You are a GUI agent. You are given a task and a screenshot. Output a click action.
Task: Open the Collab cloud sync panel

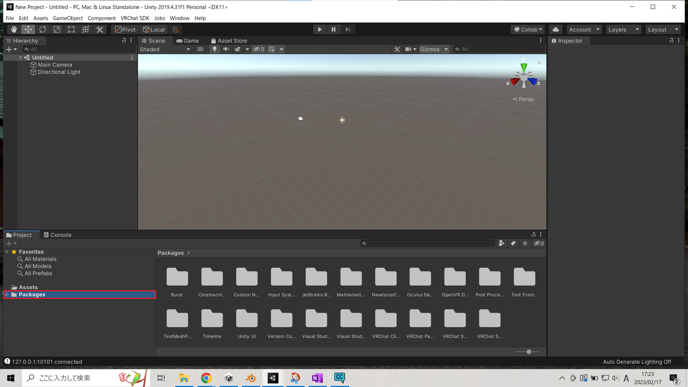555,29
